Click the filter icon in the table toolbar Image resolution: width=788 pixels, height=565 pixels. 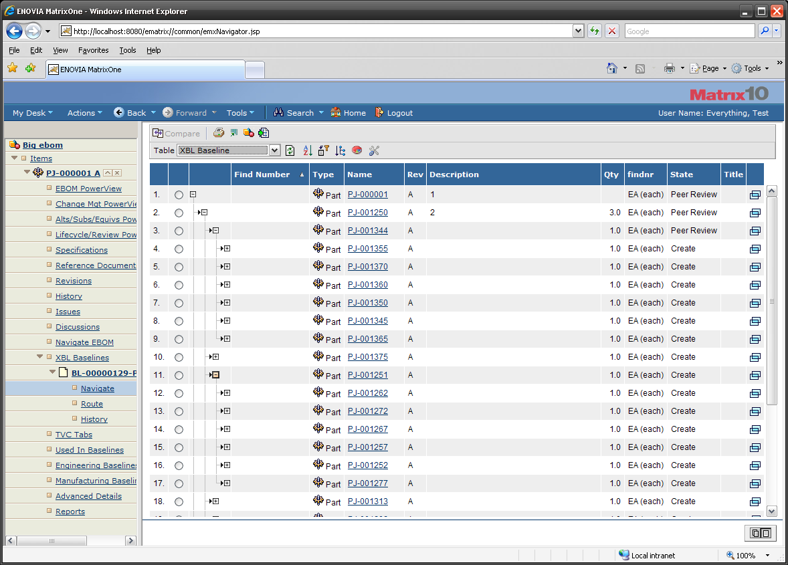coord(323,150)
